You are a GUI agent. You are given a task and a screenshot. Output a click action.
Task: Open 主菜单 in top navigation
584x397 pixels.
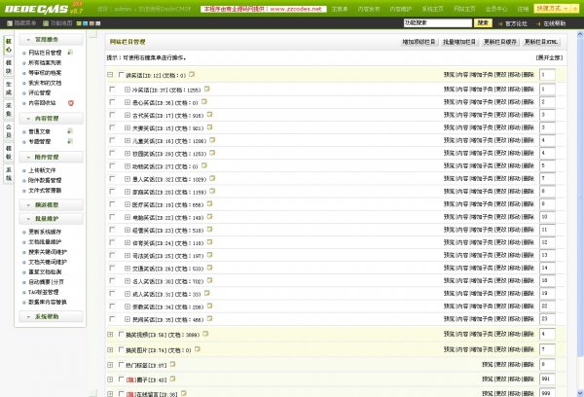[x=340, y=9]
